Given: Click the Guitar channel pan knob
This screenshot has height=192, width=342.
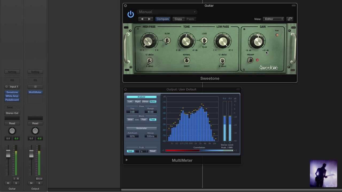Looking at the screenshot, I should tap(12, 131).
